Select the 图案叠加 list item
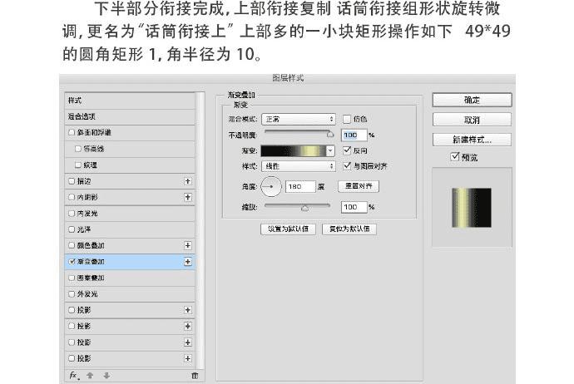 coord(130,278)
